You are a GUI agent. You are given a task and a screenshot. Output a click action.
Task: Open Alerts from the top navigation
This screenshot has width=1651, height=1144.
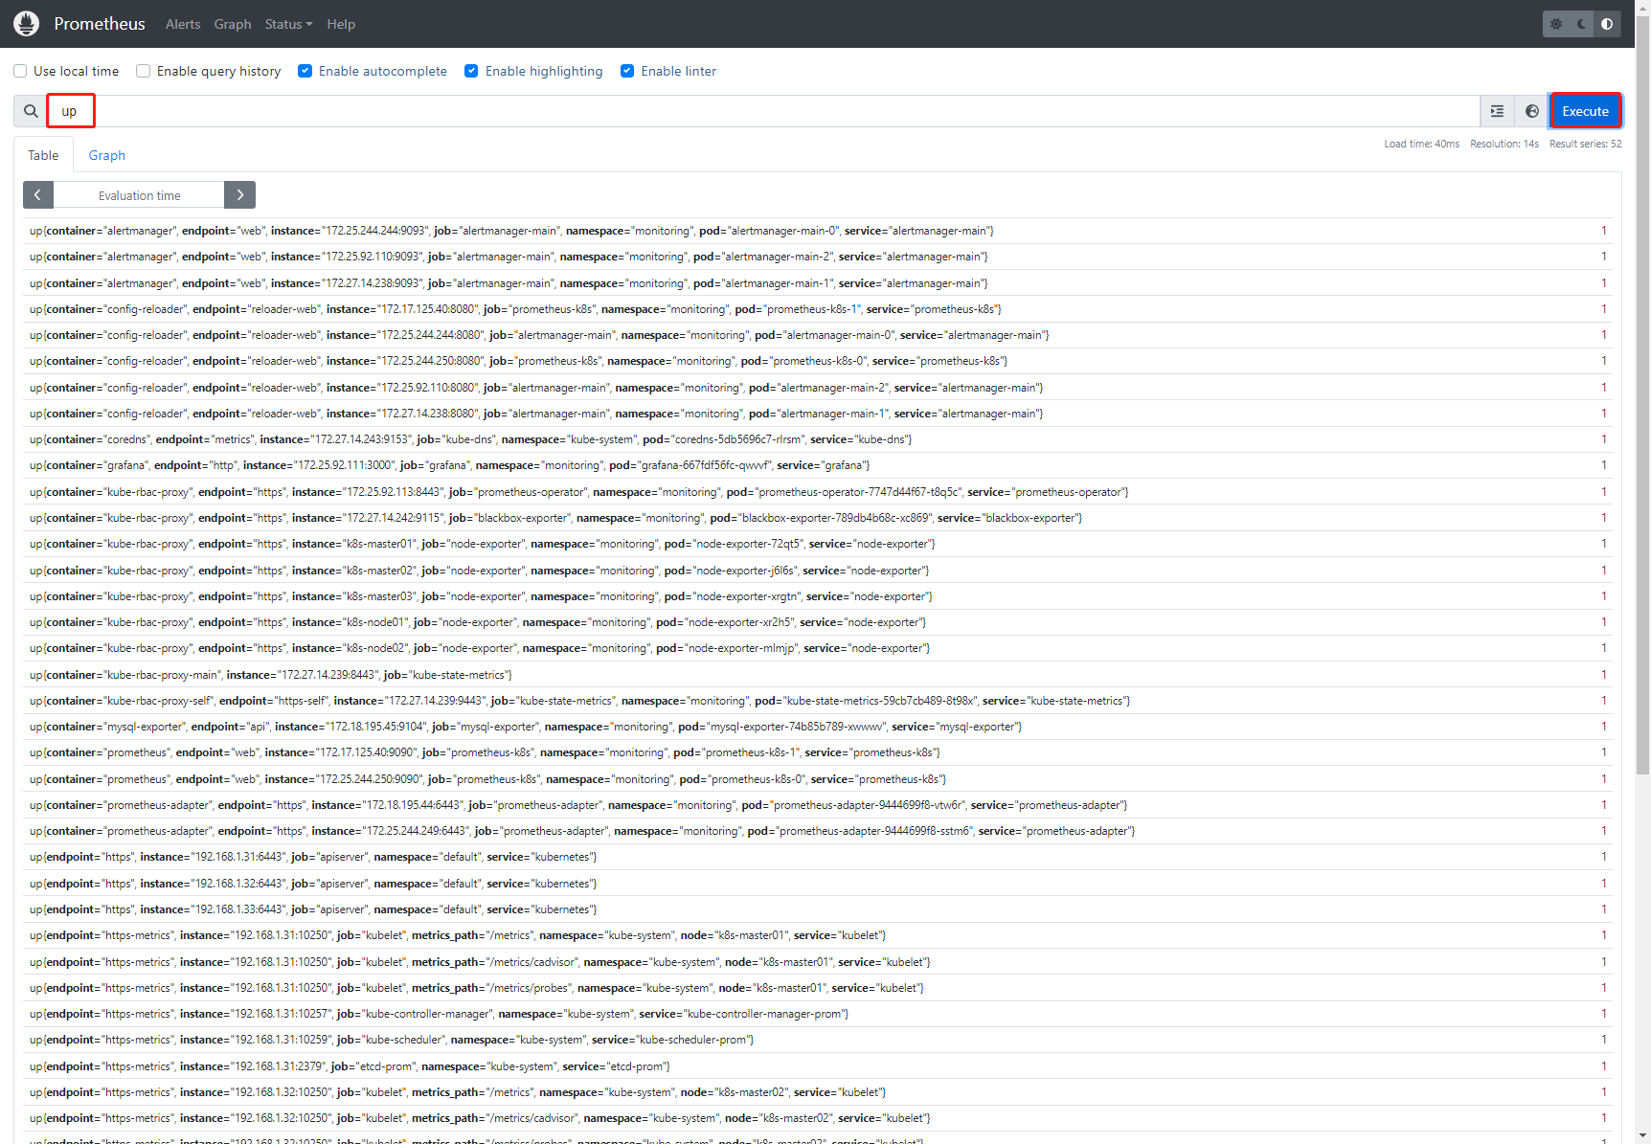pos(183,24)
